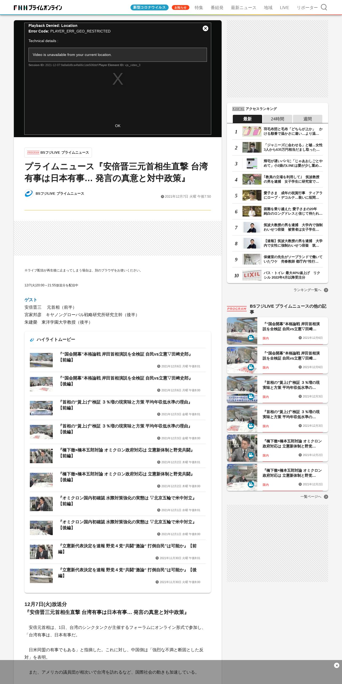The width and height of the screenshot is (342, 684).
Task: Click video camera icon on first sidebar card
Action: point(251,338)
